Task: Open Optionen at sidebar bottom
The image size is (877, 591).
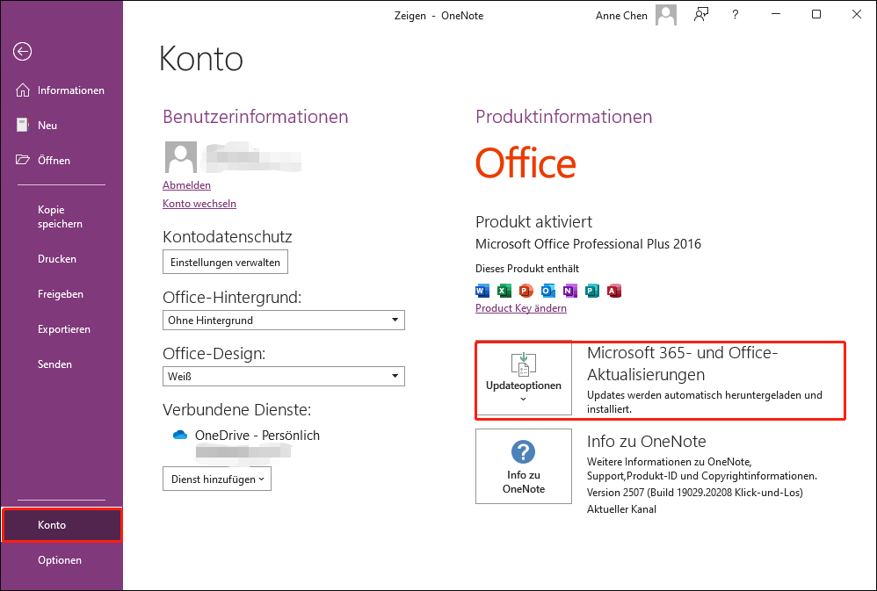Action: (62, 560)
